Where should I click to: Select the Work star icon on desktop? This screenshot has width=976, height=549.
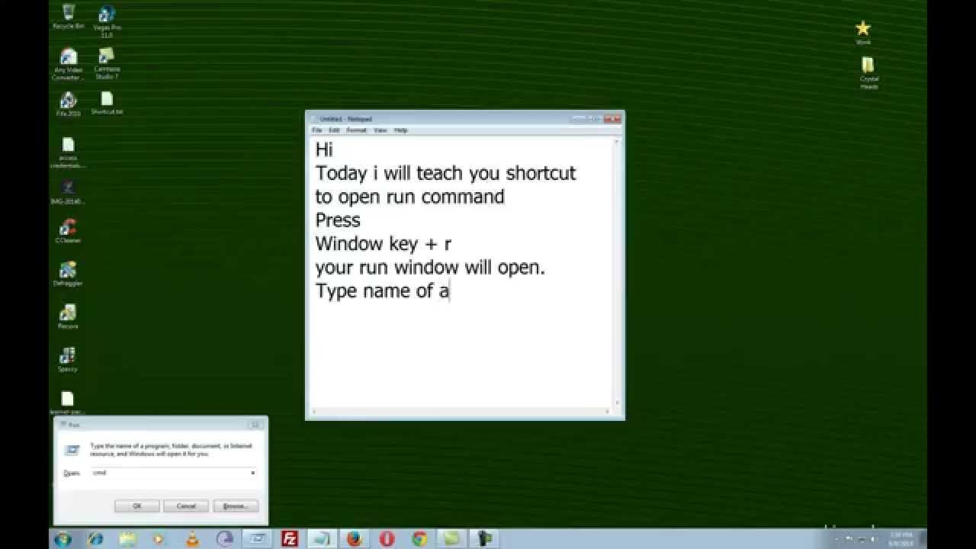[863, 33]
